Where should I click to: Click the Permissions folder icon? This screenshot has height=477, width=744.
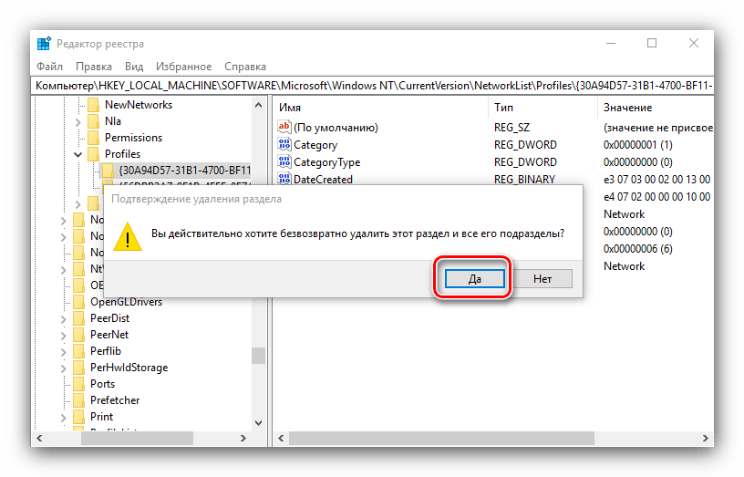93,138
